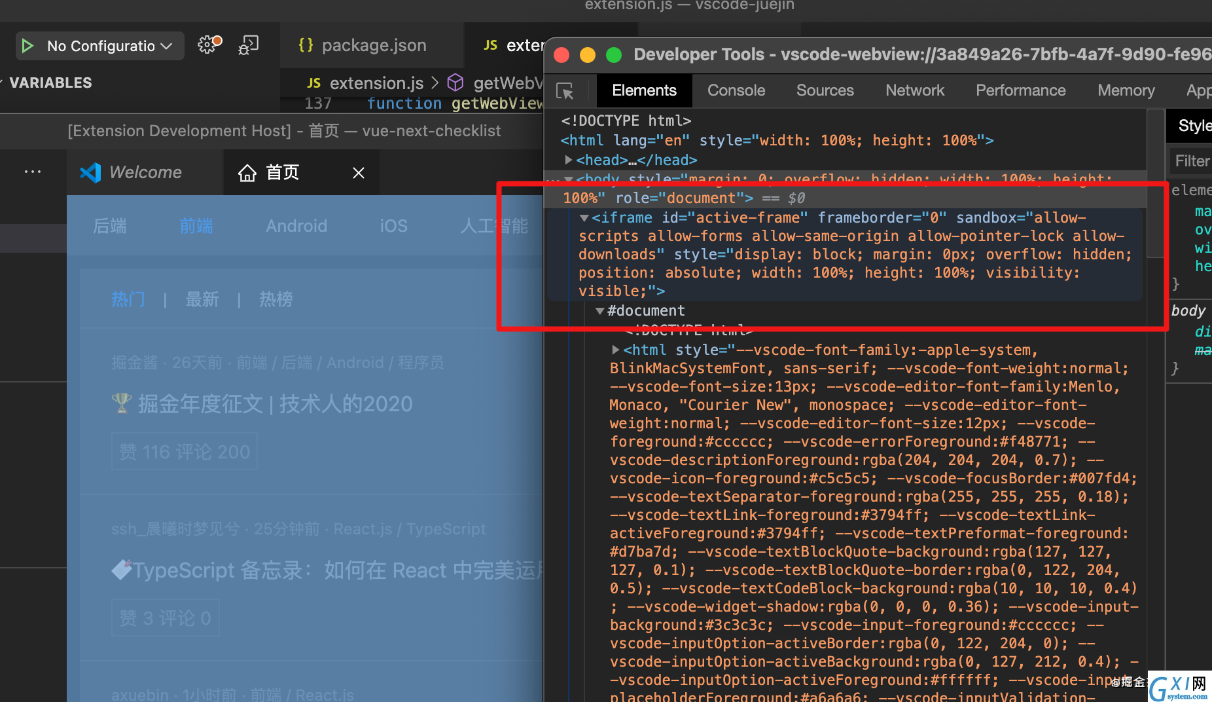The height and width of the screenshot is (702, 1212).
Task: Expand the inner html style node
Action: coord(615,350)
